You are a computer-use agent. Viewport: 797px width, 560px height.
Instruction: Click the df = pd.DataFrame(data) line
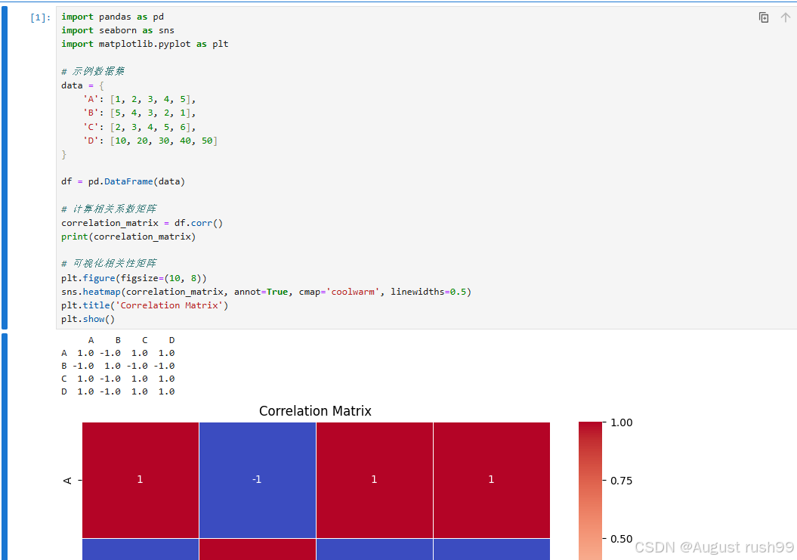[123, 181]
